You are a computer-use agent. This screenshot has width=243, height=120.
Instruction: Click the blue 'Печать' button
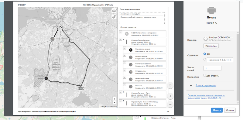point(217,110)
